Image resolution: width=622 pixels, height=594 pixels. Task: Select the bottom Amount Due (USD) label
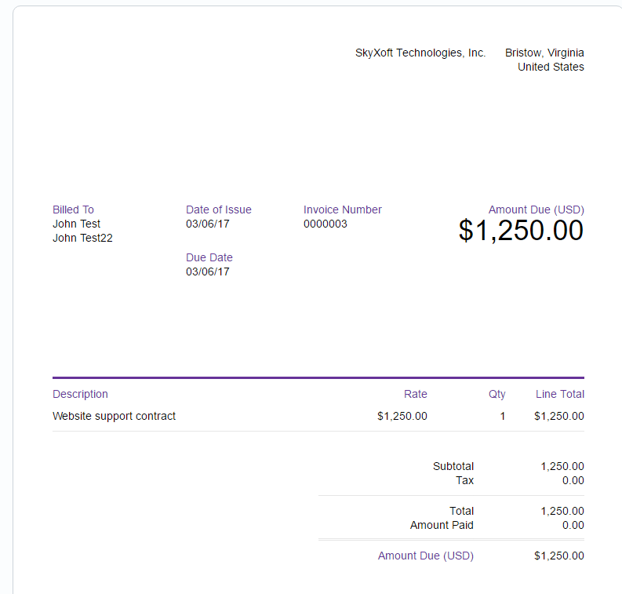[x=426, y=556]
